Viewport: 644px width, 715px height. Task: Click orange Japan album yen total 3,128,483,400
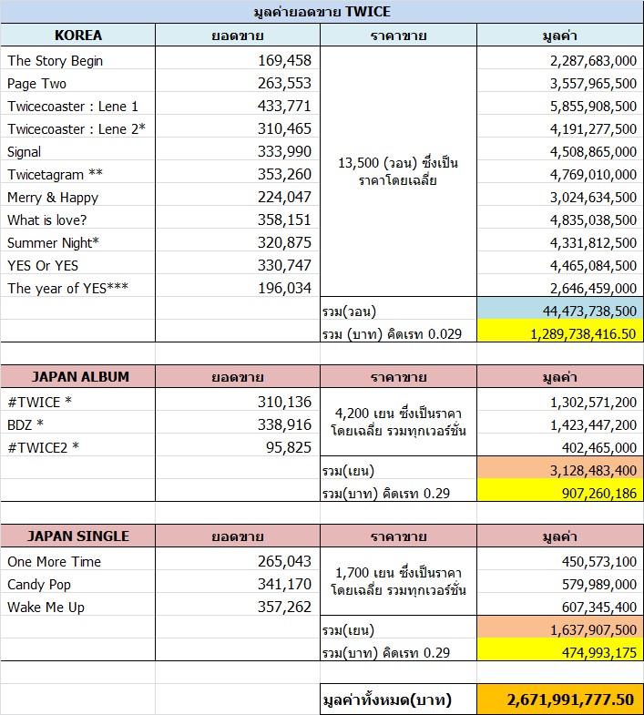coord(559,470)
